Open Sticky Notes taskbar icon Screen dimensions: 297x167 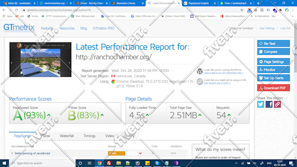point(147,163)
